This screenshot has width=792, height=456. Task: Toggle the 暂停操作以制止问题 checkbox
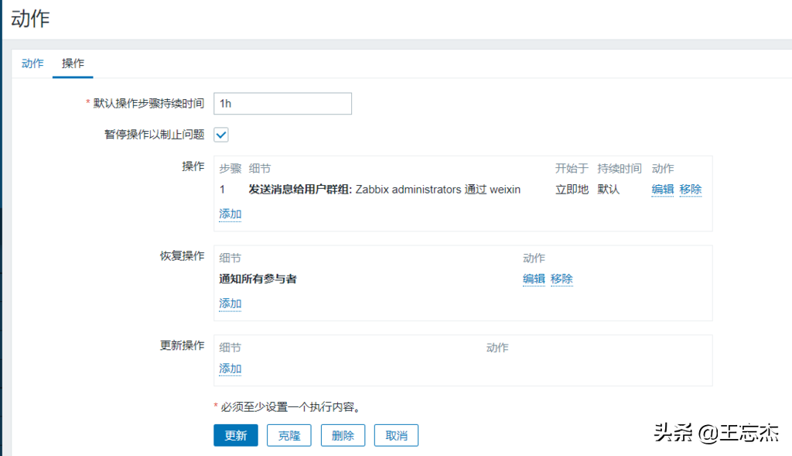[x=221, y=135]
